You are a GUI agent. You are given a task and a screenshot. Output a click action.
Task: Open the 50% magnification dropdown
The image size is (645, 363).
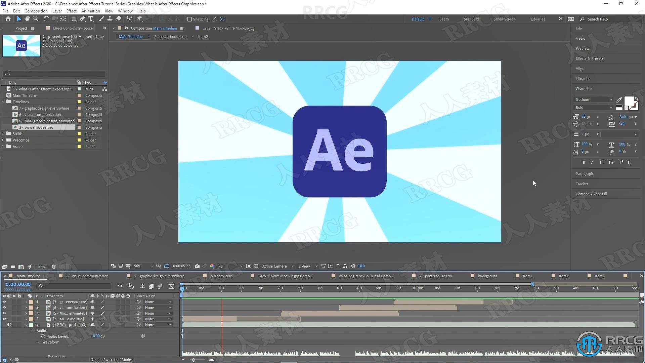pyautogui.click(x=143, y=266)
